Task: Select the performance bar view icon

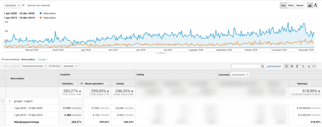Action: (x=297, y=66)
